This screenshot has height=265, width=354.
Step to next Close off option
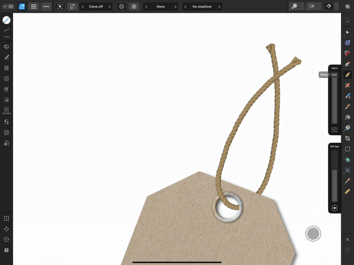click(x=109, y=7)
